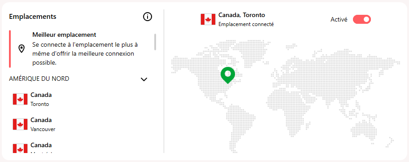Select the Canada flag for Toronto in list
409x162 pixels.
(x=20, y=99)
